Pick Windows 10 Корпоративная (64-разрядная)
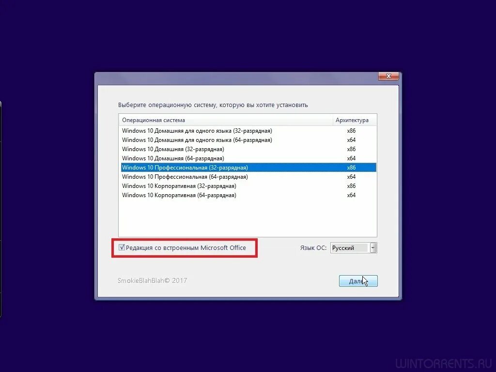 click(248, 195)
